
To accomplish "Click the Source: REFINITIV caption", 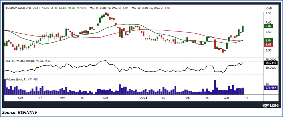I will tap(20, 113).
